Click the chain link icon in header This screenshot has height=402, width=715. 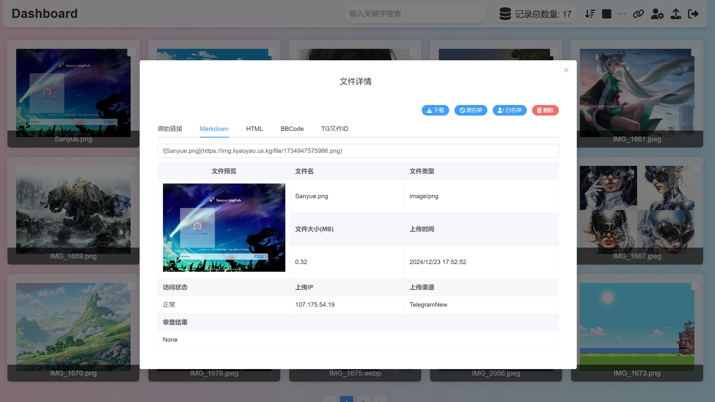tap(638, 14)
